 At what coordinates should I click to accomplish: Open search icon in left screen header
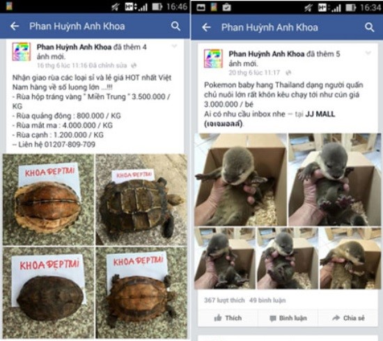(x=175, y=26)
